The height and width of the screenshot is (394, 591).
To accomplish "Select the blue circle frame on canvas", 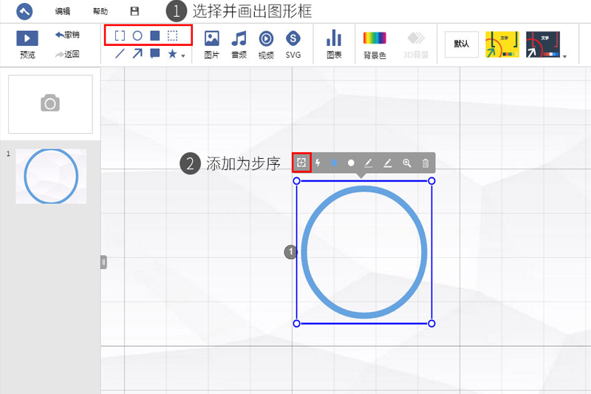I will [364, 252].
